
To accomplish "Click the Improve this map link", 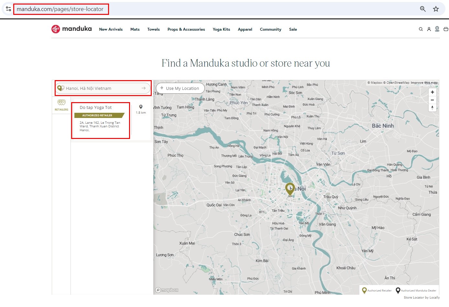I will (x=424, y=83).
